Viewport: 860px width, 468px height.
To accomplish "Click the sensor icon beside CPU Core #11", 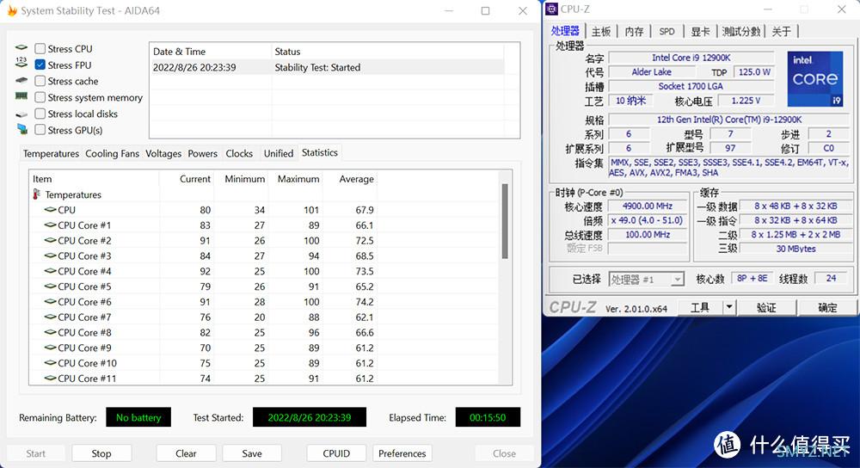I will click(x=50, y=378).
